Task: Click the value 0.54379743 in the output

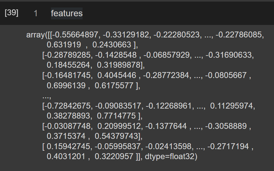Action: pyautogui.click(x=116, y=136)
